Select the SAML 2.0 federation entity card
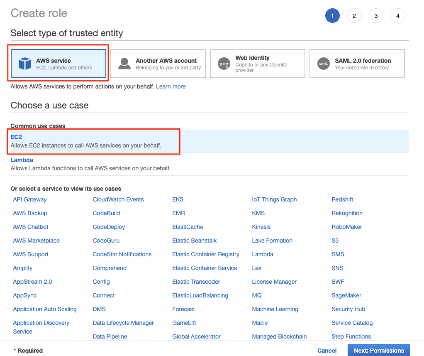The height and width of the screenshot is (356, 424). click(x=357, y=64)
